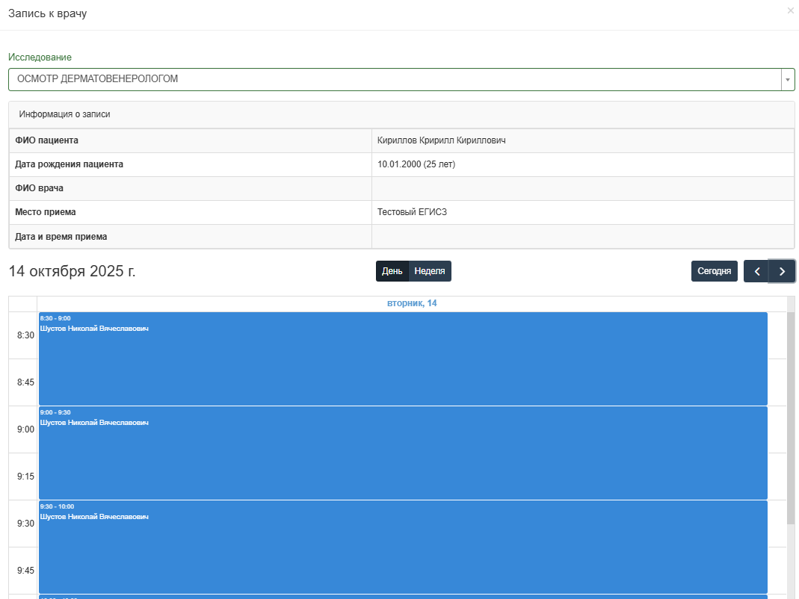Click the Информация о записи panel header

click(64, 115)
